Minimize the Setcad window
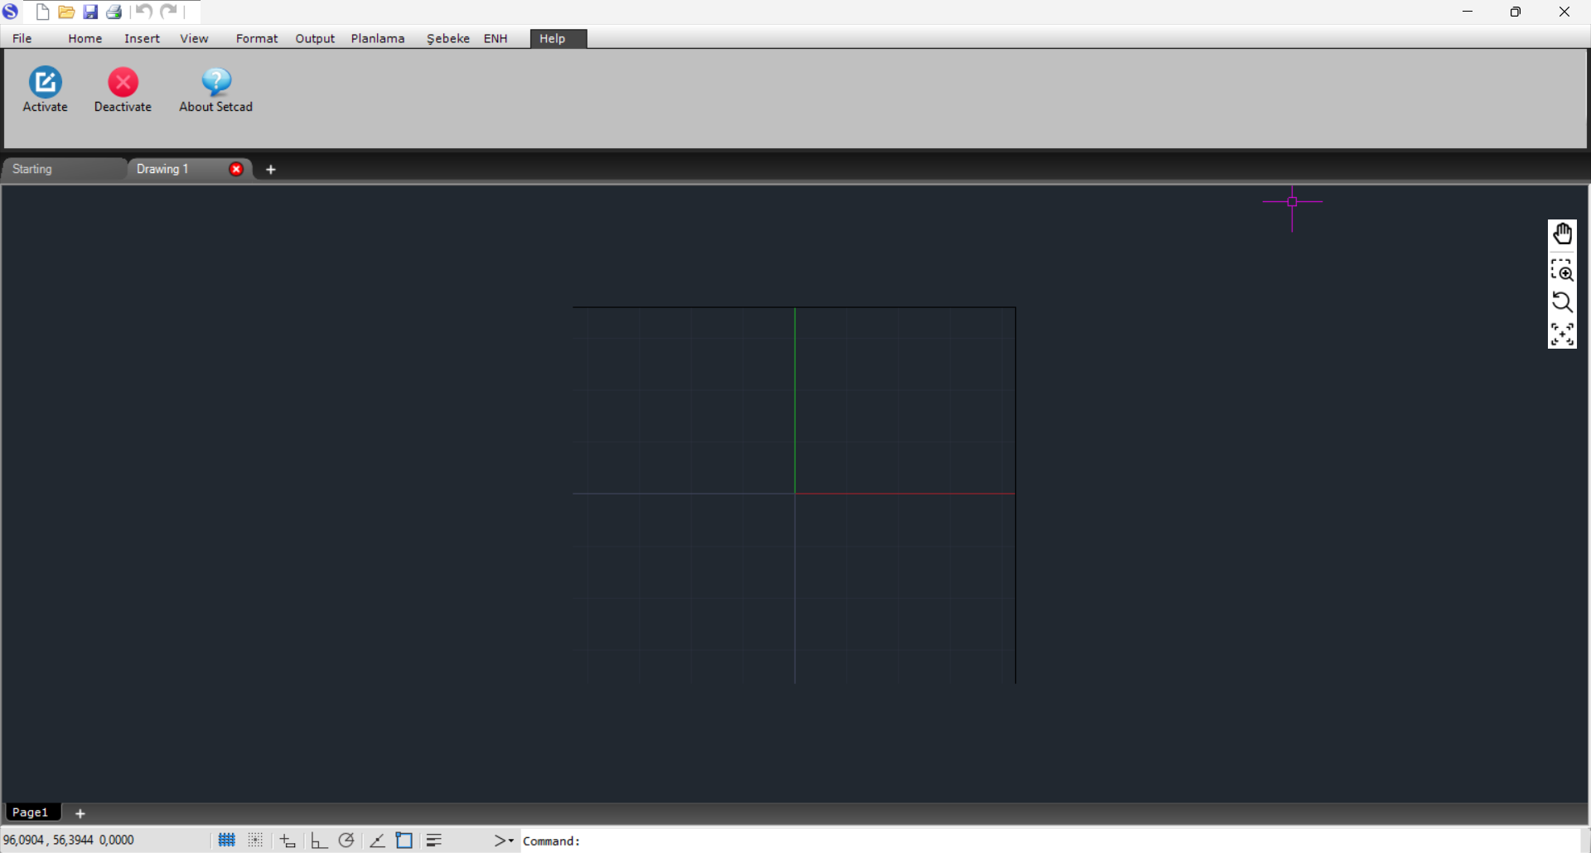Viewport: 1591px width, 853px height. tap(1468, 12)
